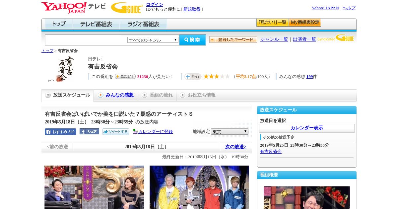Click the 31230 viewers count text

(x=143, y=77)
